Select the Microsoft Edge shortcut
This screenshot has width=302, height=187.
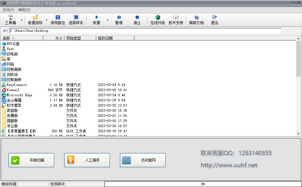point(17,95)
